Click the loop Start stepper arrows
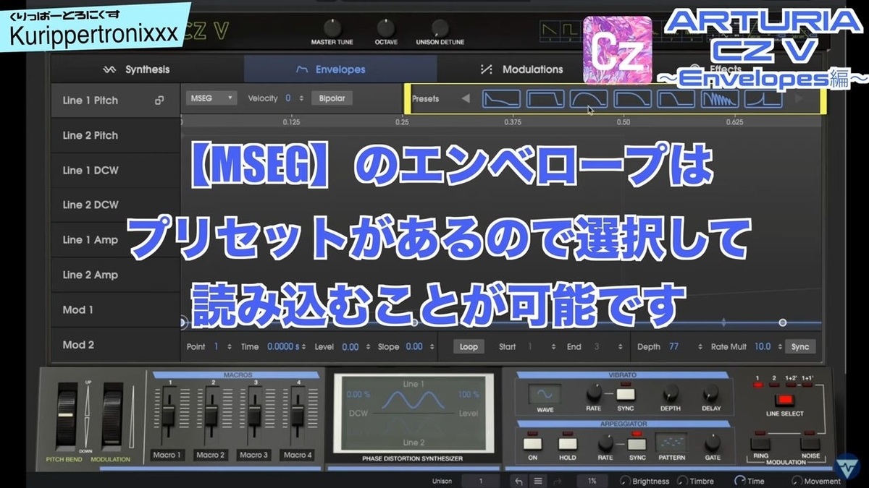869x488 pixels. click(x=553, y=347)
